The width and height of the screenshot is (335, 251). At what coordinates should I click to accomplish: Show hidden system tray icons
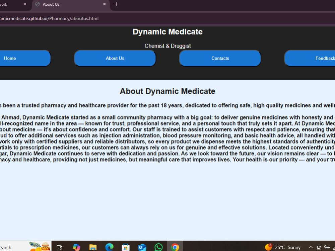pos(311,247)
